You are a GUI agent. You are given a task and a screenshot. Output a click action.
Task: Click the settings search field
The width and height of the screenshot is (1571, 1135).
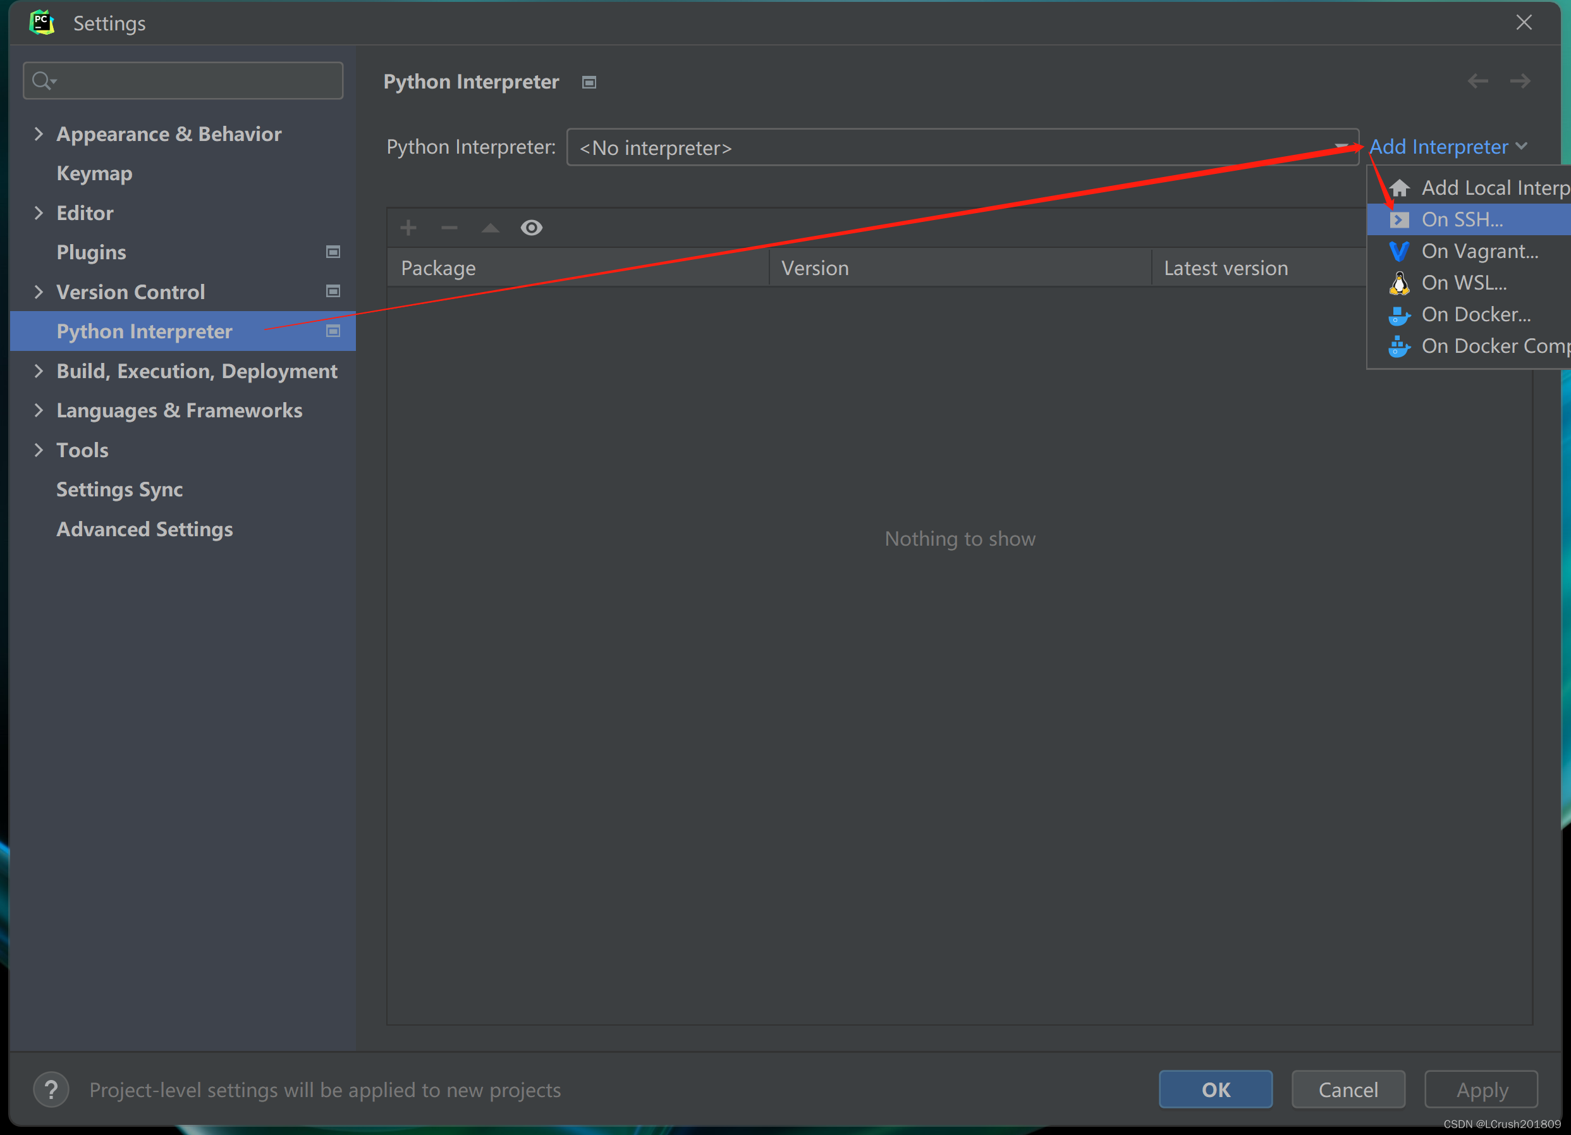(194, 81)
